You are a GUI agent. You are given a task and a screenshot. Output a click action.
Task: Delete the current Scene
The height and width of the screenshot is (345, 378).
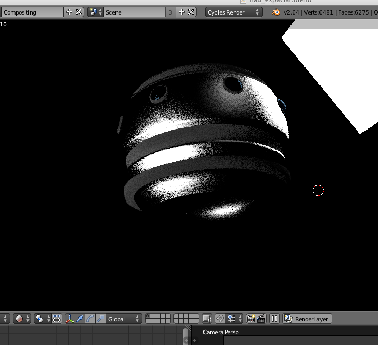pos(191,12)
